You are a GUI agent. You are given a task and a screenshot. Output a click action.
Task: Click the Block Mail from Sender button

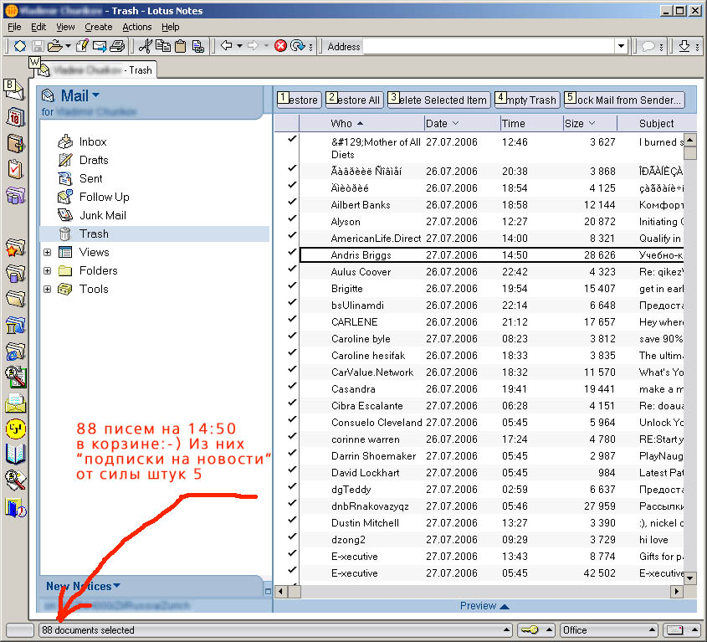[624, 100]
